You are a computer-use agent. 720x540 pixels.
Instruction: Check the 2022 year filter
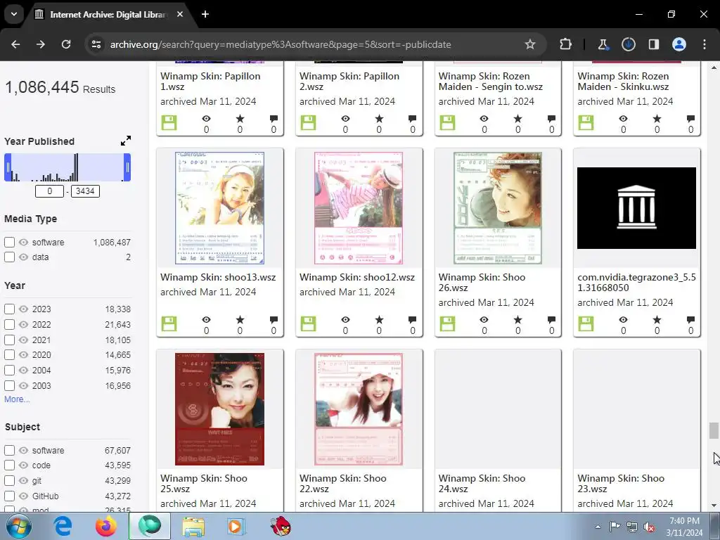coord(10,324)
